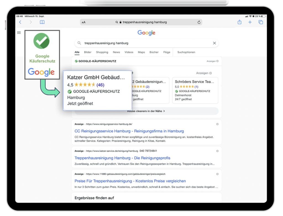The width and height of the screenshot is (283, 216).
Task: Open Preise Für Treppenhausreinigung comparison link
Action: (x=130, y=181)
